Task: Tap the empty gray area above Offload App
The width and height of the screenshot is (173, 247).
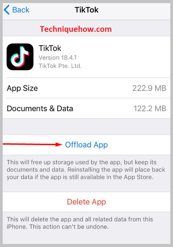Action: coord(86,127)
